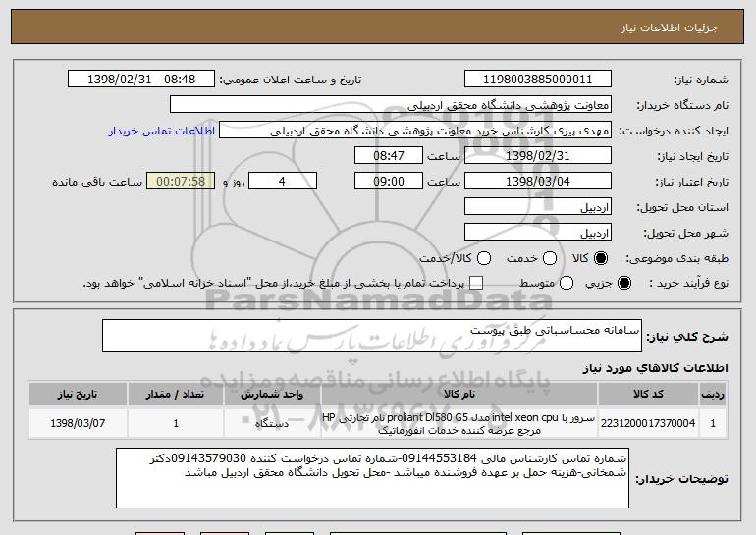
Task: Click the remaining days field showing 4
Action: 283,182
